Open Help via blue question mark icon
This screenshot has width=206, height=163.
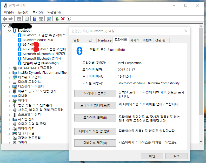pyautogui.click(x=35, y=19)
